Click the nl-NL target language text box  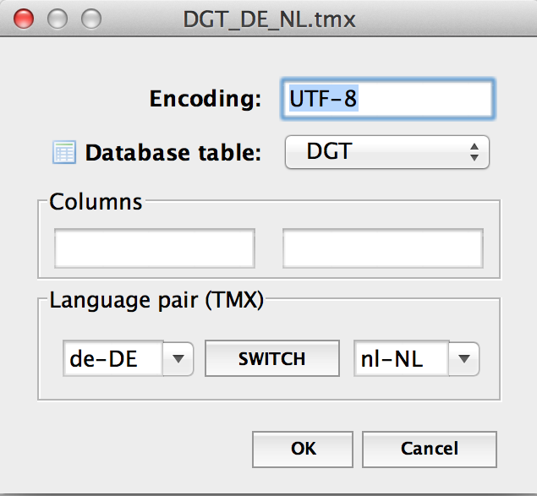[x=401, y=359]
